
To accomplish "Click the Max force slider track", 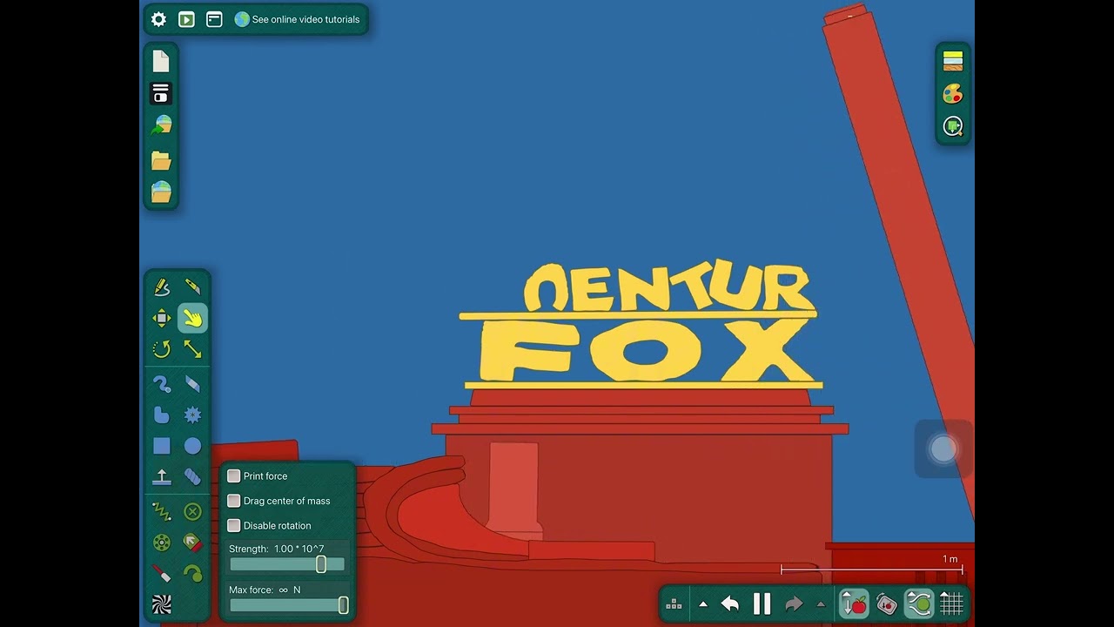I will [x=287, y=605].
